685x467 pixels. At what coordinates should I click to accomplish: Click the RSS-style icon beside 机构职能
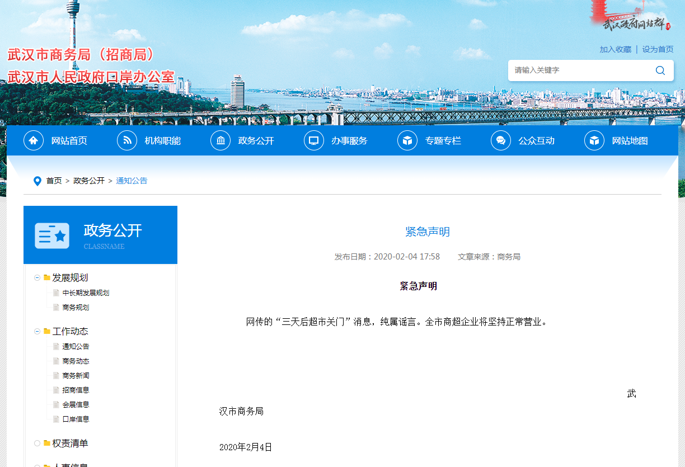point(127,140)
